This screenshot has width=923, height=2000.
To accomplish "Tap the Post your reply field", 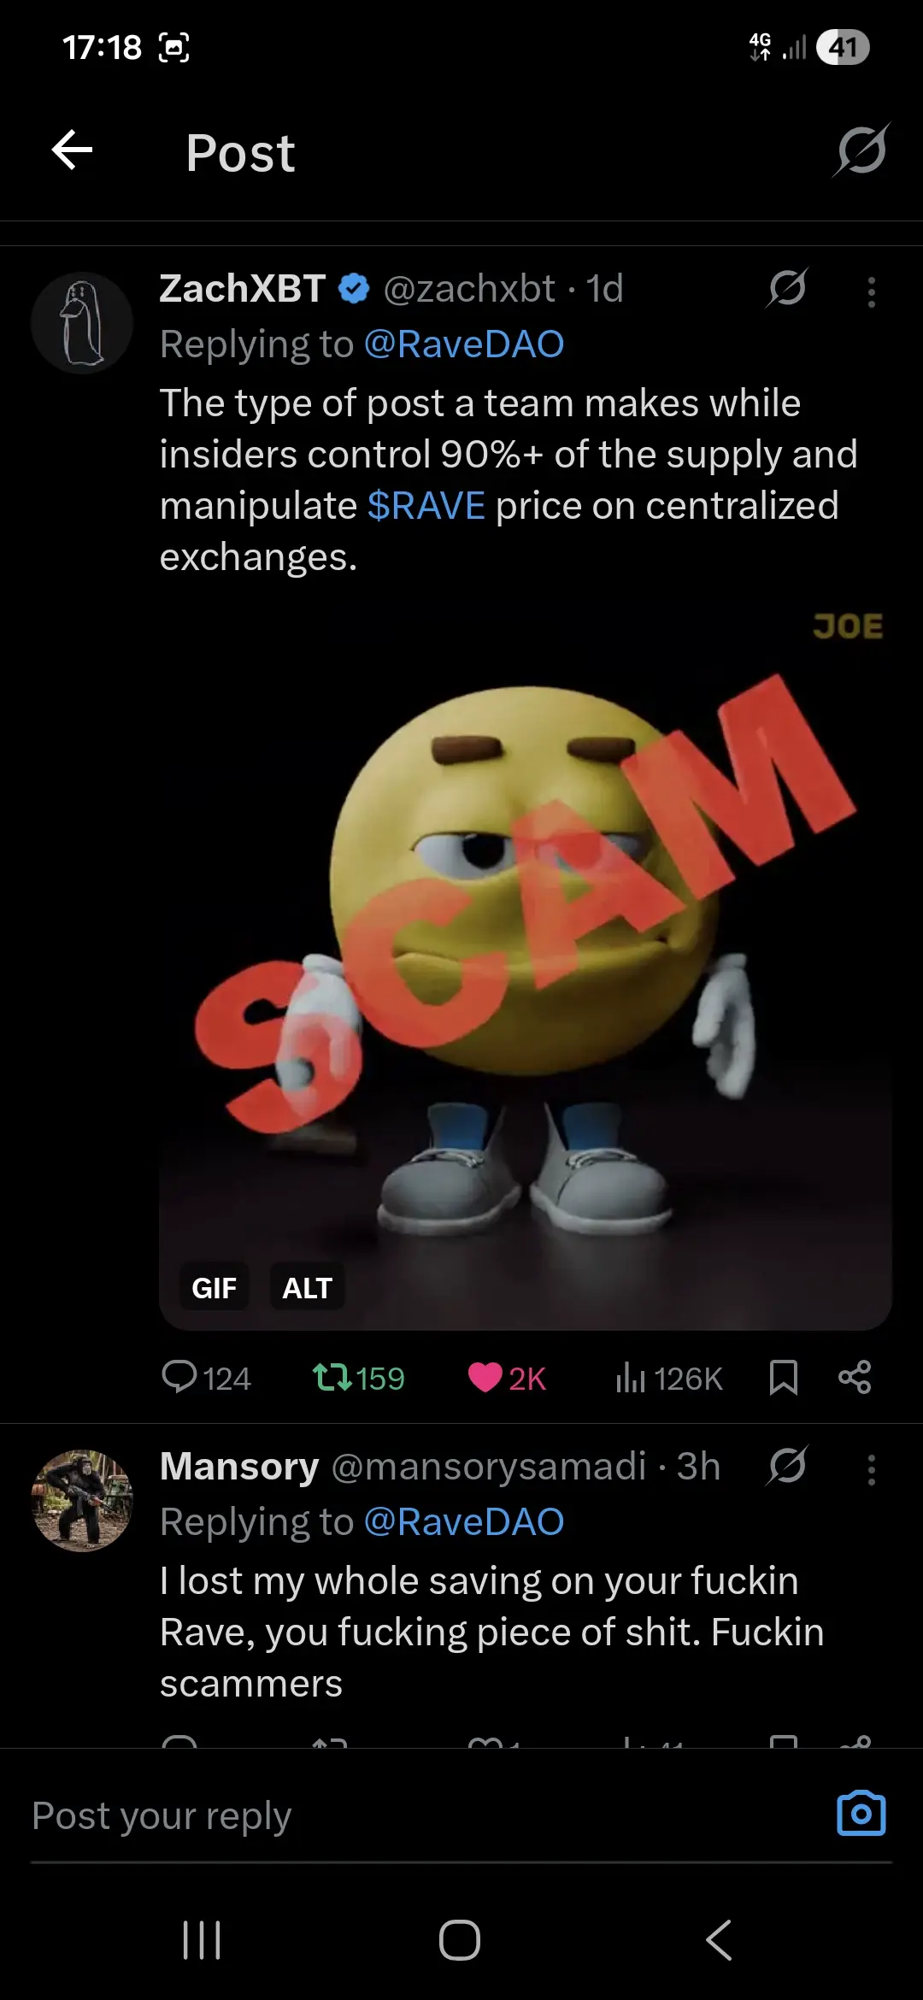I will pos(419,1815).
